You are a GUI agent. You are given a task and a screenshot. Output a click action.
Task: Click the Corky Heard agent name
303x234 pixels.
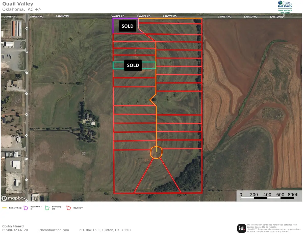coord(13,226)
